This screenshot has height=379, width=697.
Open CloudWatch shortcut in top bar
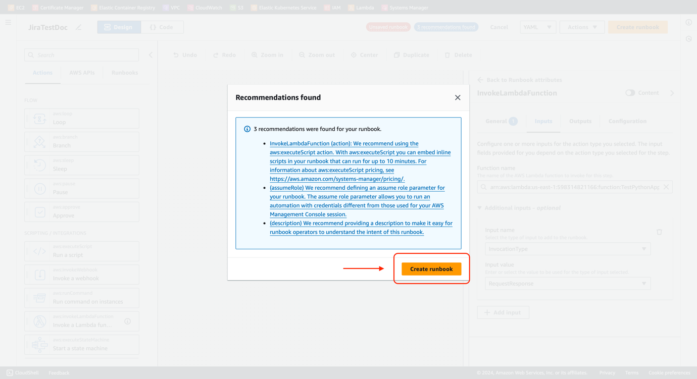205,8
